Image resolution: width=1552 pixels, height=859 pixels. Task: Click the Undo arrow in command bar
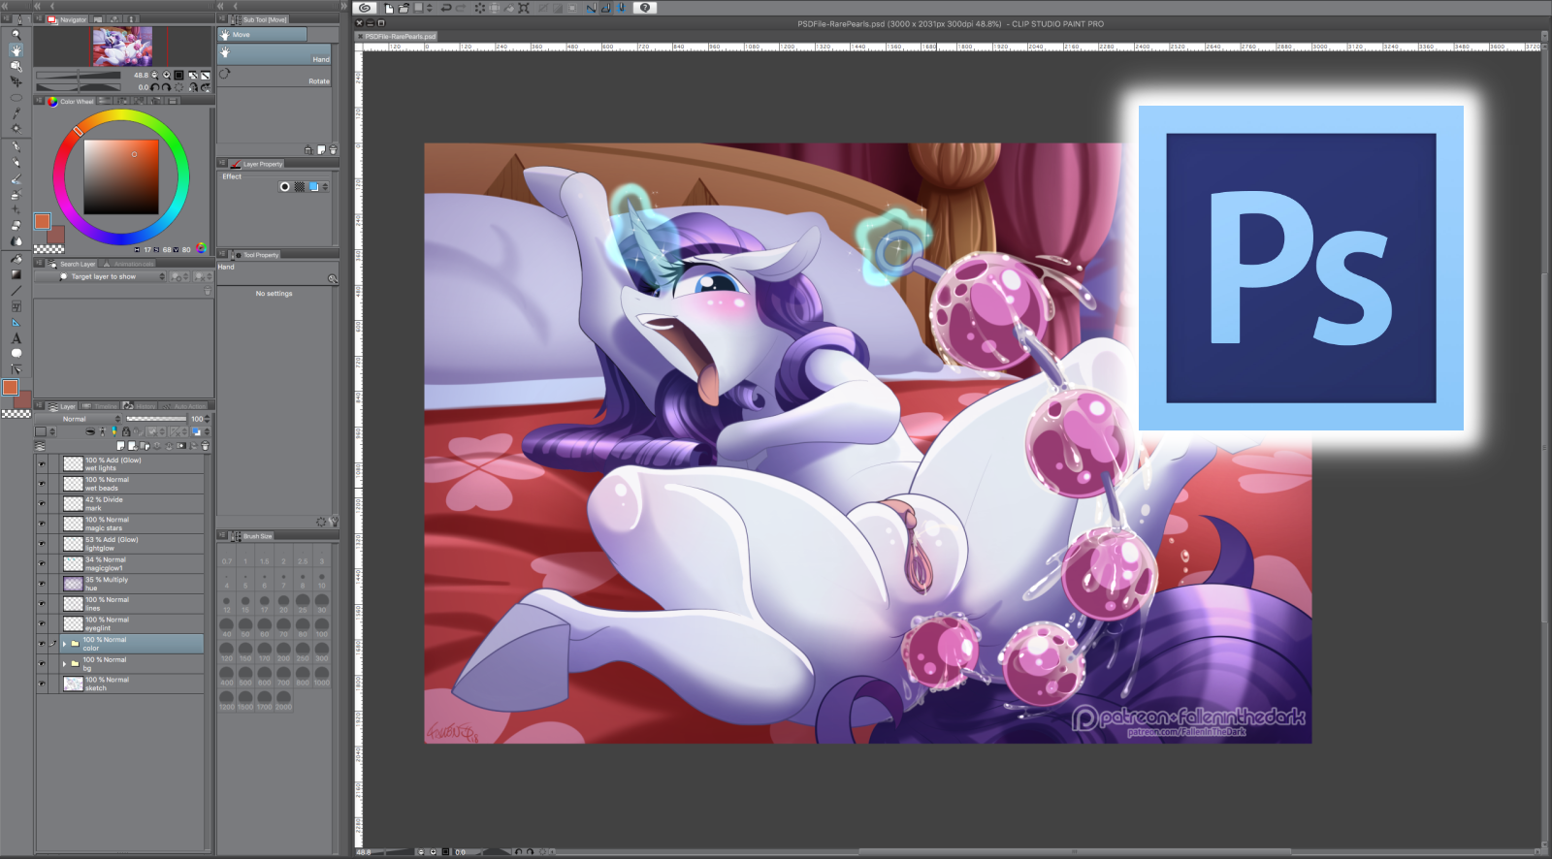tap(445, 8)
